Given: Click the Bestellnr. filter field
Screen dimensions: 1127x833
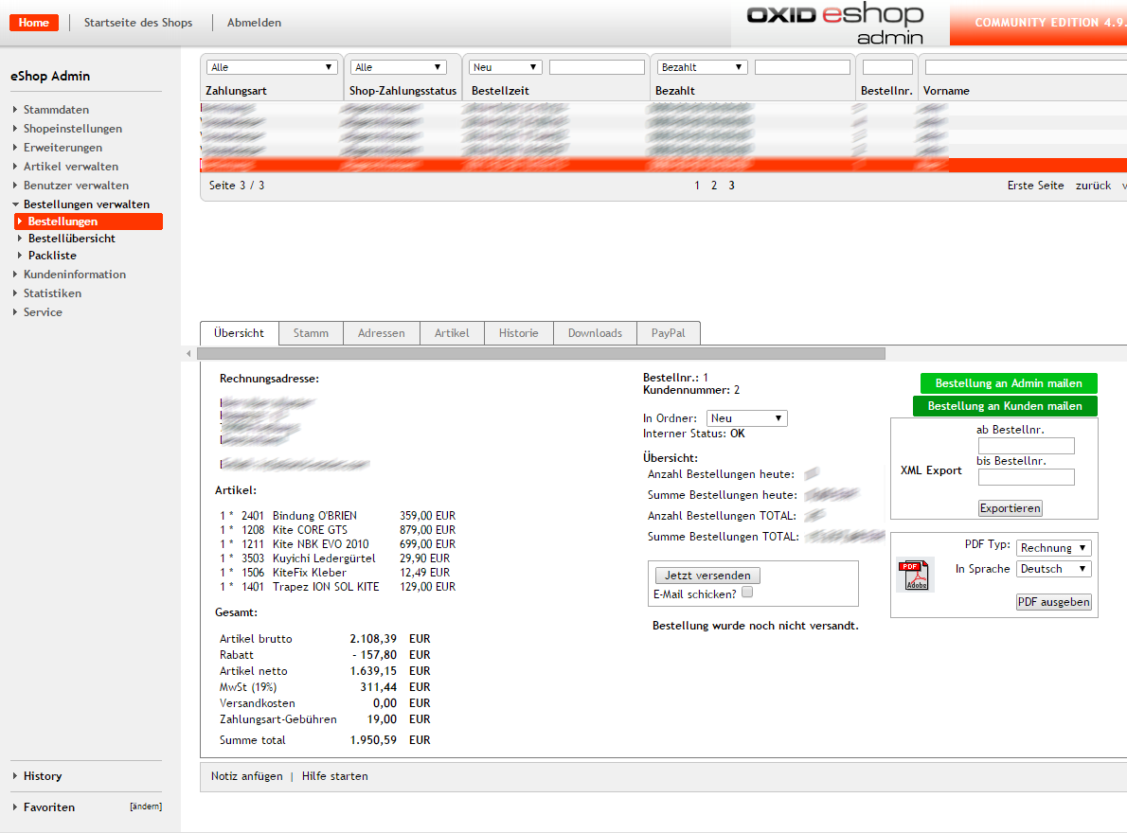Looking at the screenshot, I should tap(887, 67).
